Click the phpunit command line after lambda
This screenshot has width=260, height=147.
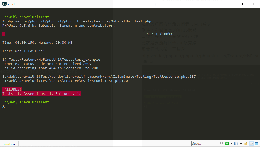[79, 21]
